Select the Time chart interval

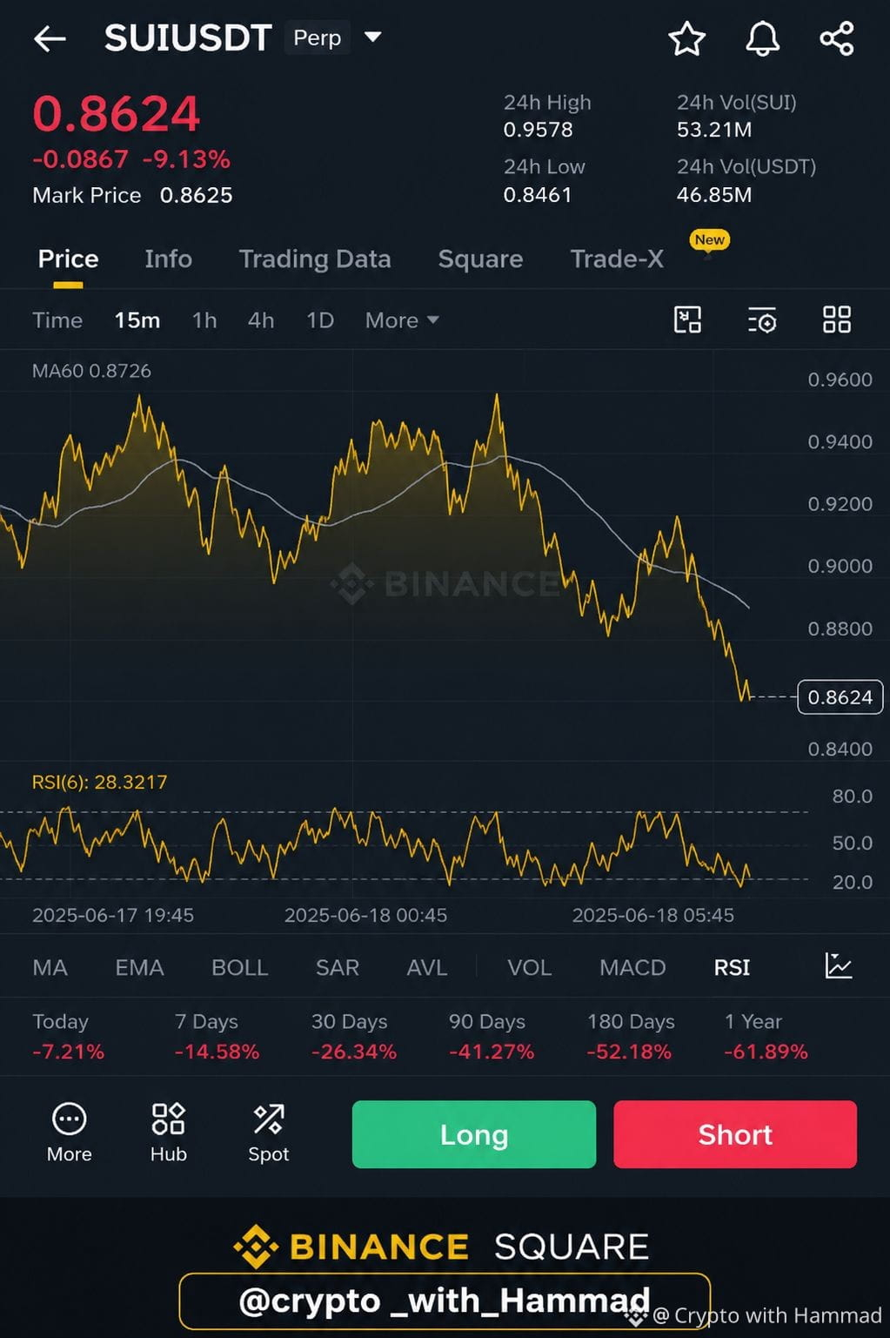pyautogui.click(x=57, y=320)
